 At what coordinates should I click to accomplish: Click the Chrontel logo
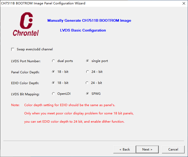pos(26,24)
